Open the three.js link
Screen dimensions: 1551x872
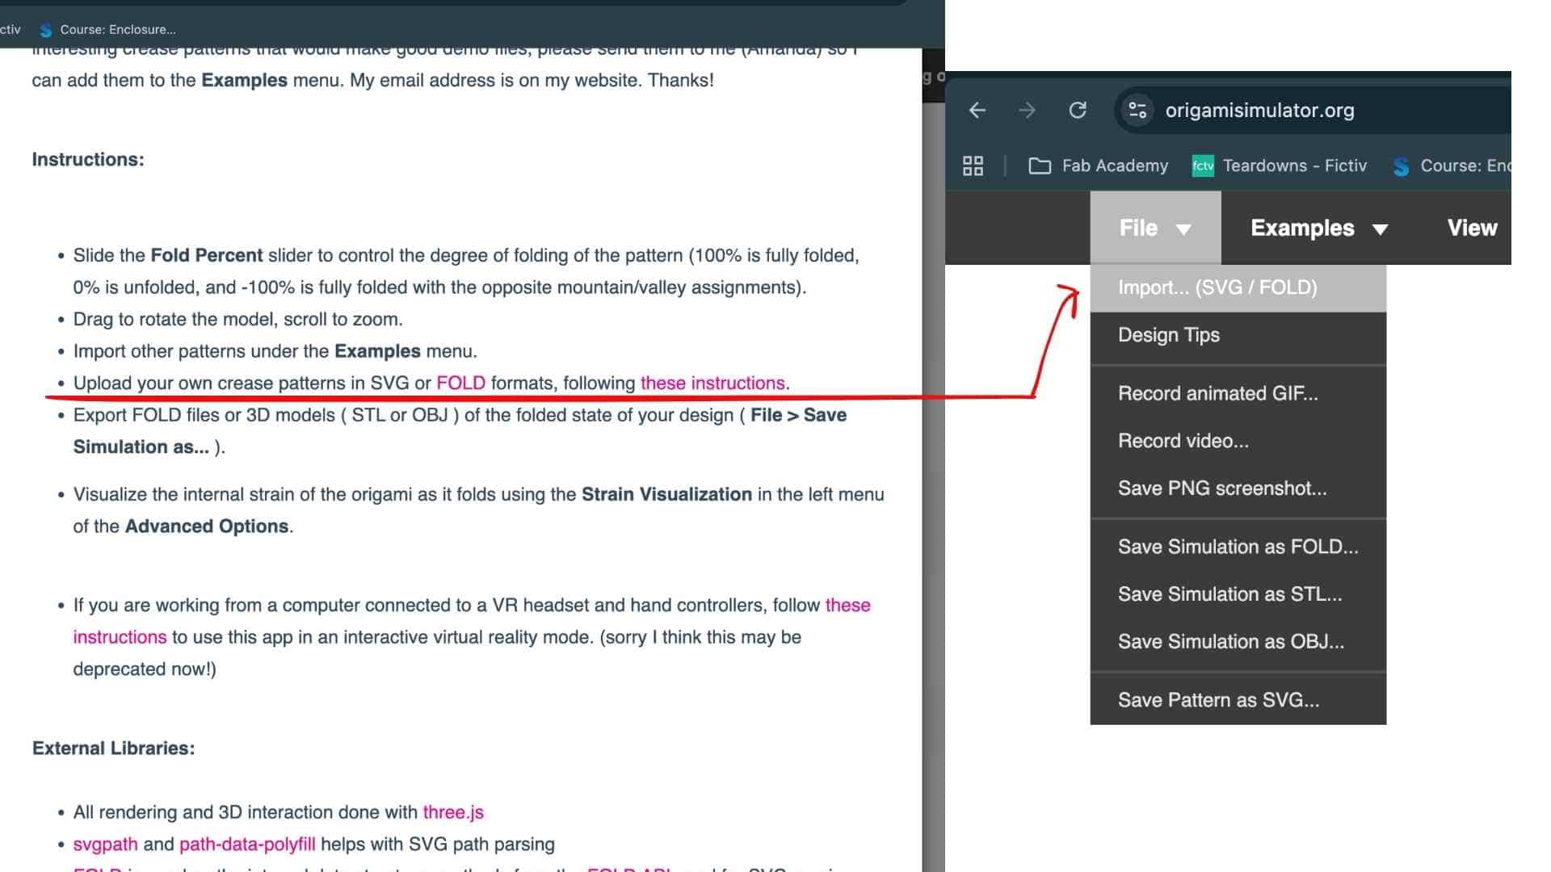[453, 812]
